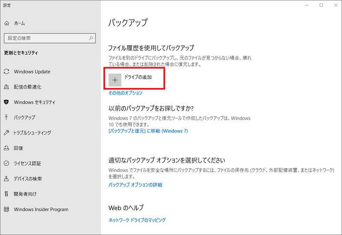Click the 回復 recovery icon
Viewport: 342px width, 235px height.
point(6,148)
